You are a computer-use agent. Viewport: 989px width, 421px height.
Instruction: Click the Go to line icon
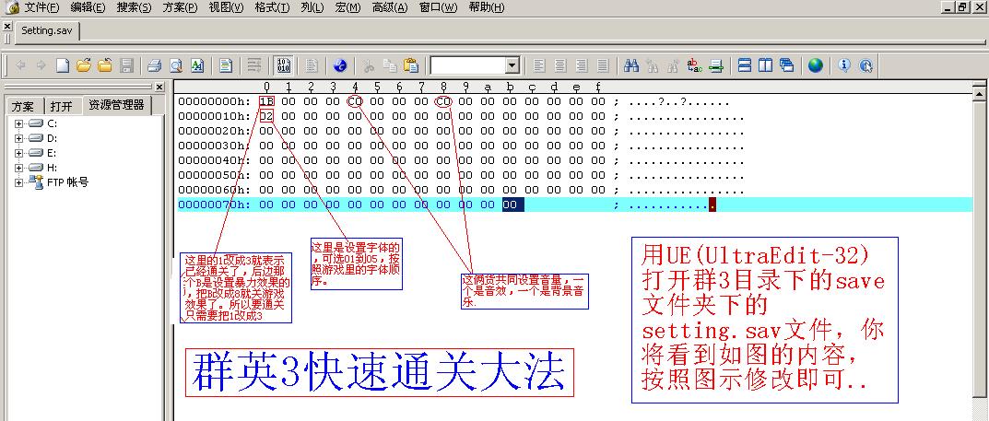(x=716, y=65)
